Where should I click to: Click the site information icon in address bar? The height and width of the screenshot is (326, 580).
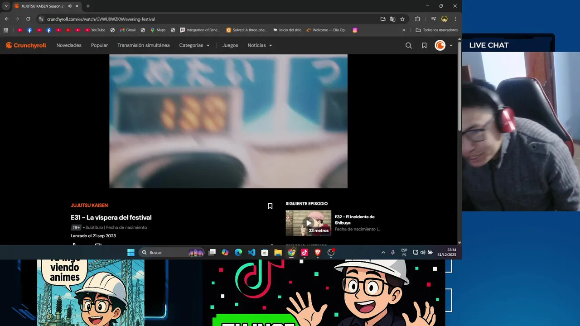point(41,19)
